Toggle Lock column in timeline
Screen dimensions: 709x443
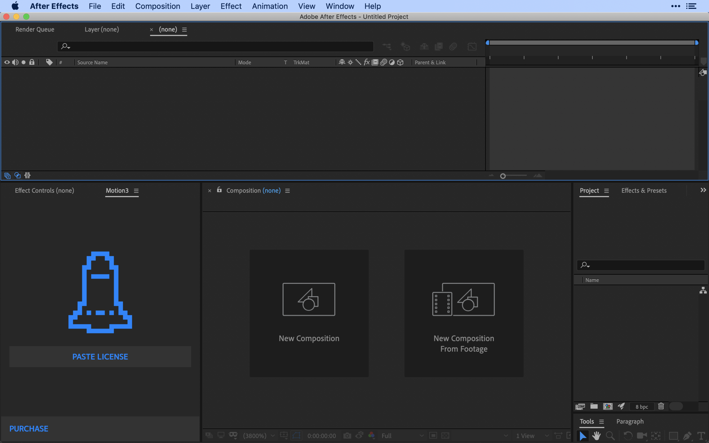point(32,62)
